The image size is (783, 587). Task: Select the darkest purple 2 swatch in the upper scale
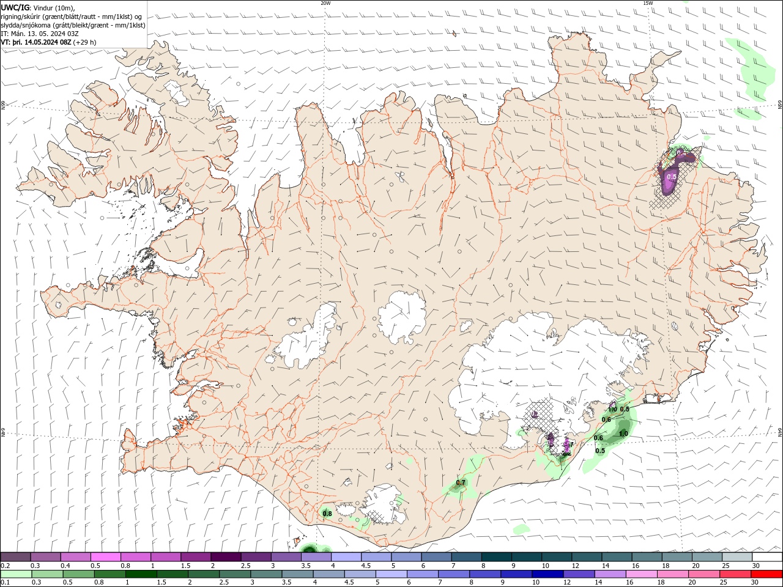(225, 557)
